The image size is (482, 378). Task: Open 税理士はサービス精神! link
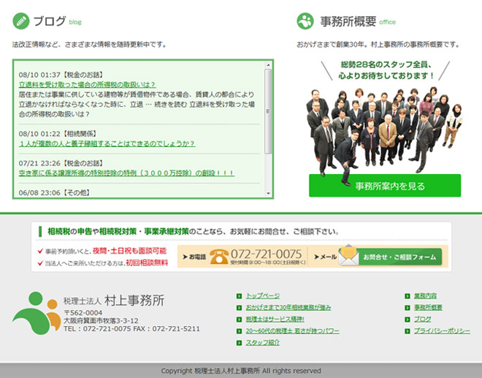[275, 320]
